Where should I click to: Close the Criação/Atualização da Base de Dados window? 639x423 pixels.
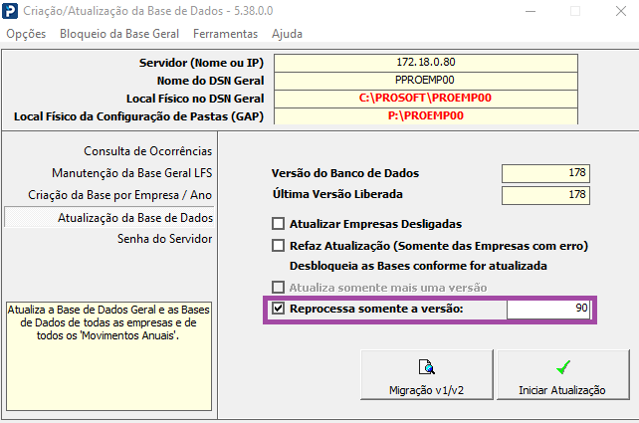tap(621, 11)
